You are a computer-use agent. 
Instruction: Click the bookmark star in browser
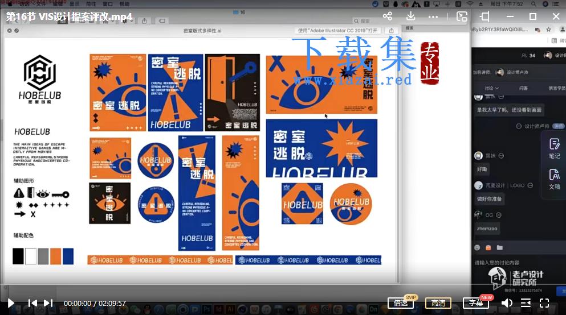pos(549,30)
